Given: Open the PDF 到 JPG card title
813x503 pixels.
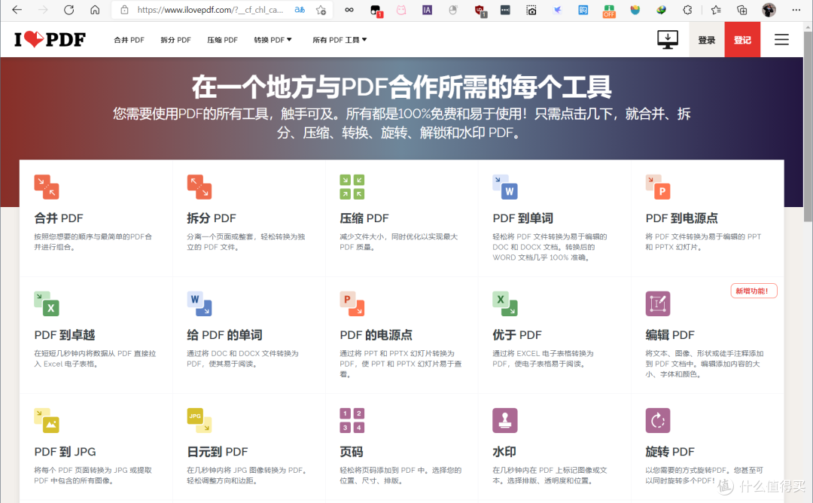Looking at the screenshot, I should [65, 452].
